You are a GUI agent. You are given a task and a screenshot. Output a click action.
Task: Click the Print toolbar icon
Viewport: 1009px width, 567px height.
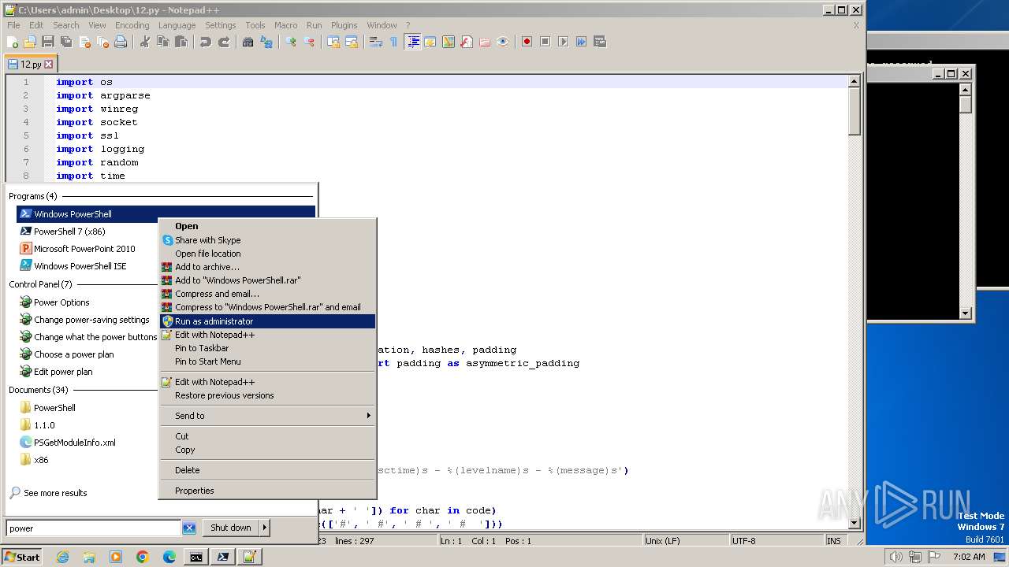[x=121, y=42]
